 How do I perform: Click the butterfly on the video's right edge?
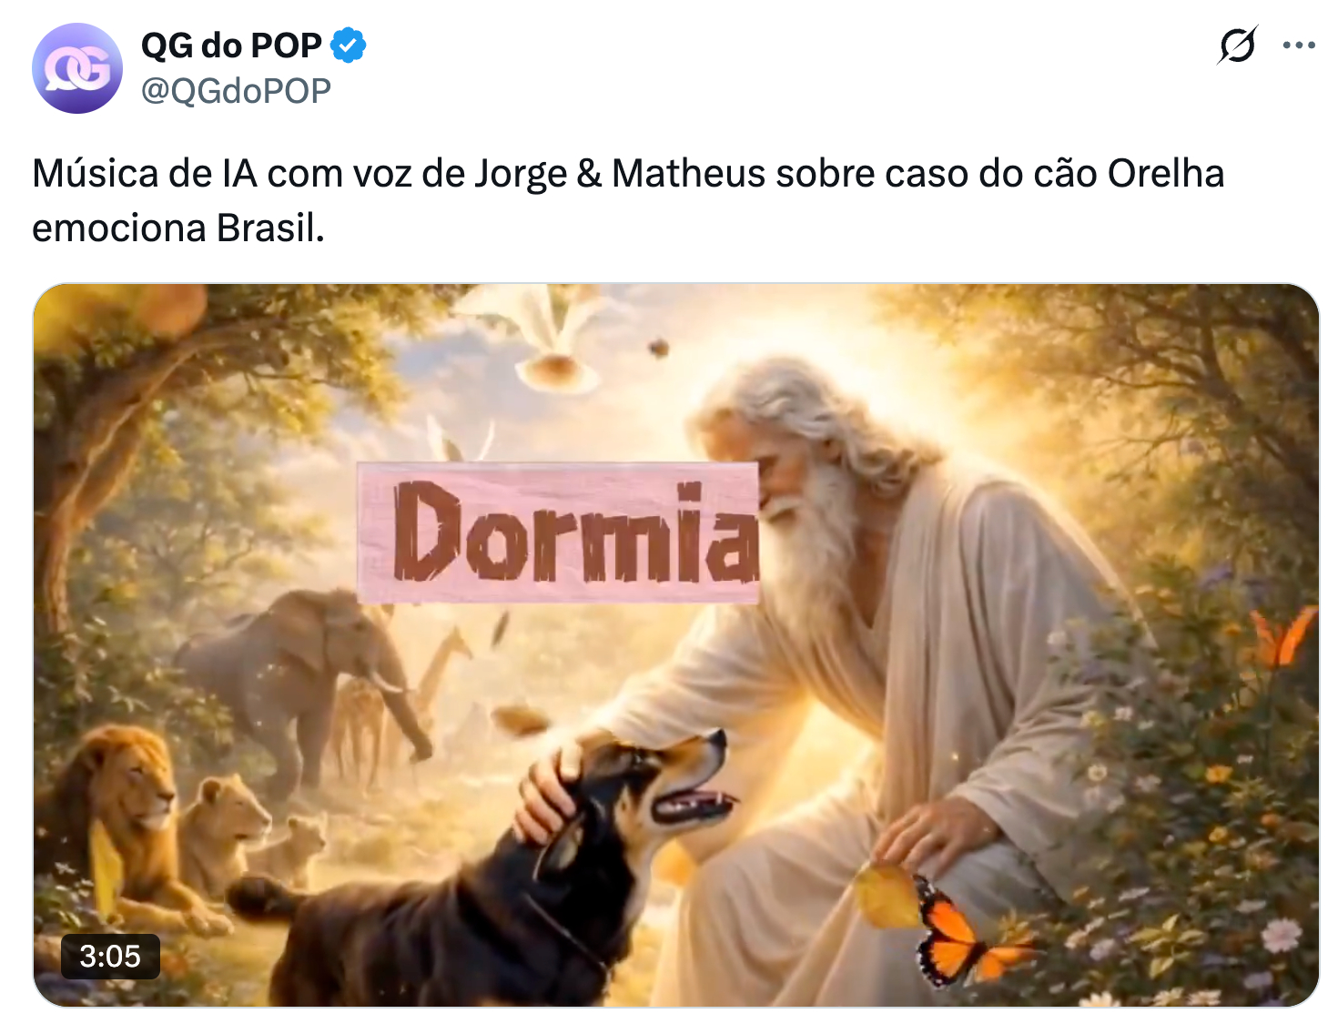[x=1282, y=635]
